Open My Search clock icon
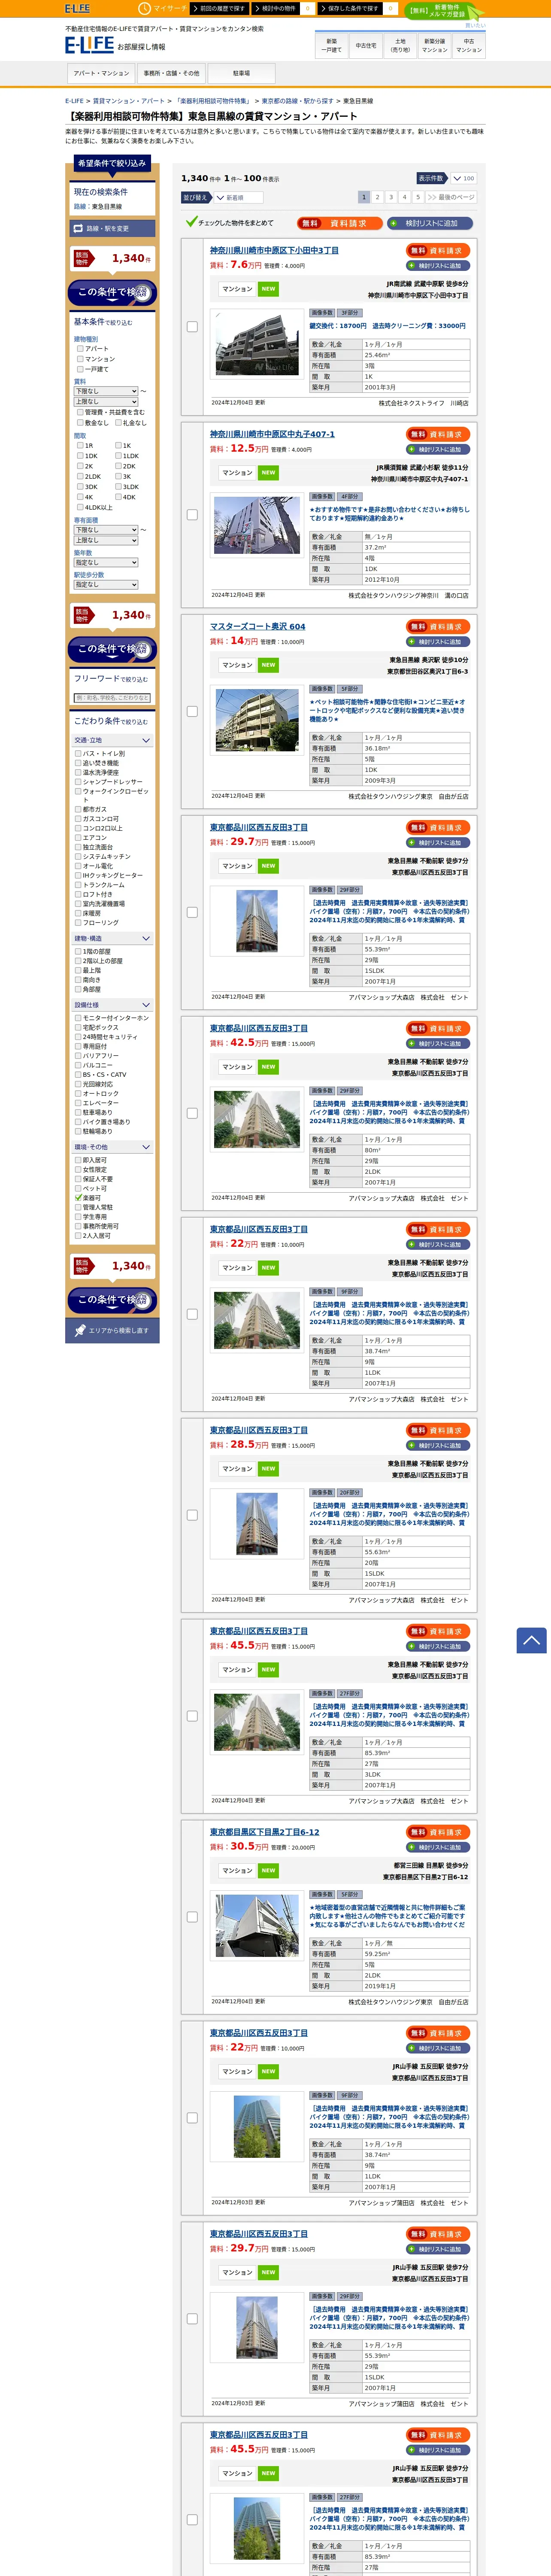Image resolution: width=551 pixels, height=2576 pixels. click(144, 8)
